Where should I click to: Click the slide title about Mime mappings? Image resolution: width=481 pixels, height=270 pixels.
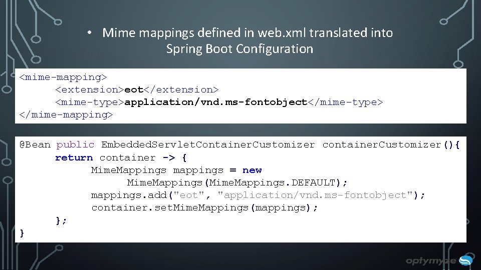pos(247,40)
